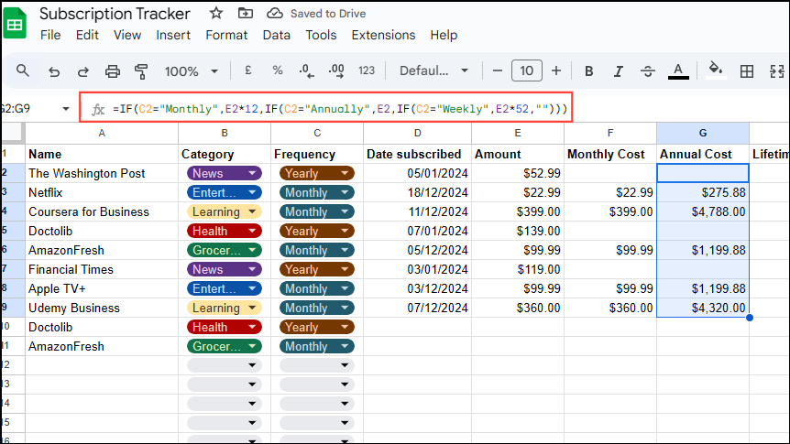
Task: Select column G header
Action: click(703, 134)
